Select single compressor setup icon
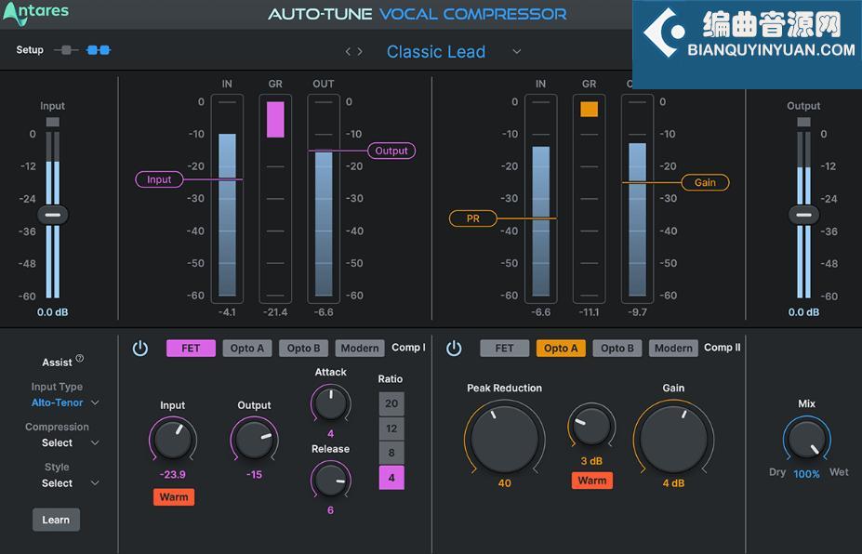862x554 pixels. [66, 50]
